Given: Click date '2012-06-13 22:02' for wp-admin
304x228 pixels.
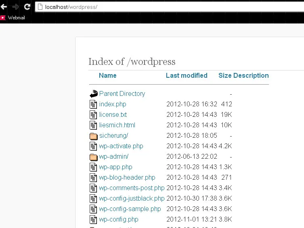Looking at the screenshot, I should [x=192, y=156].
